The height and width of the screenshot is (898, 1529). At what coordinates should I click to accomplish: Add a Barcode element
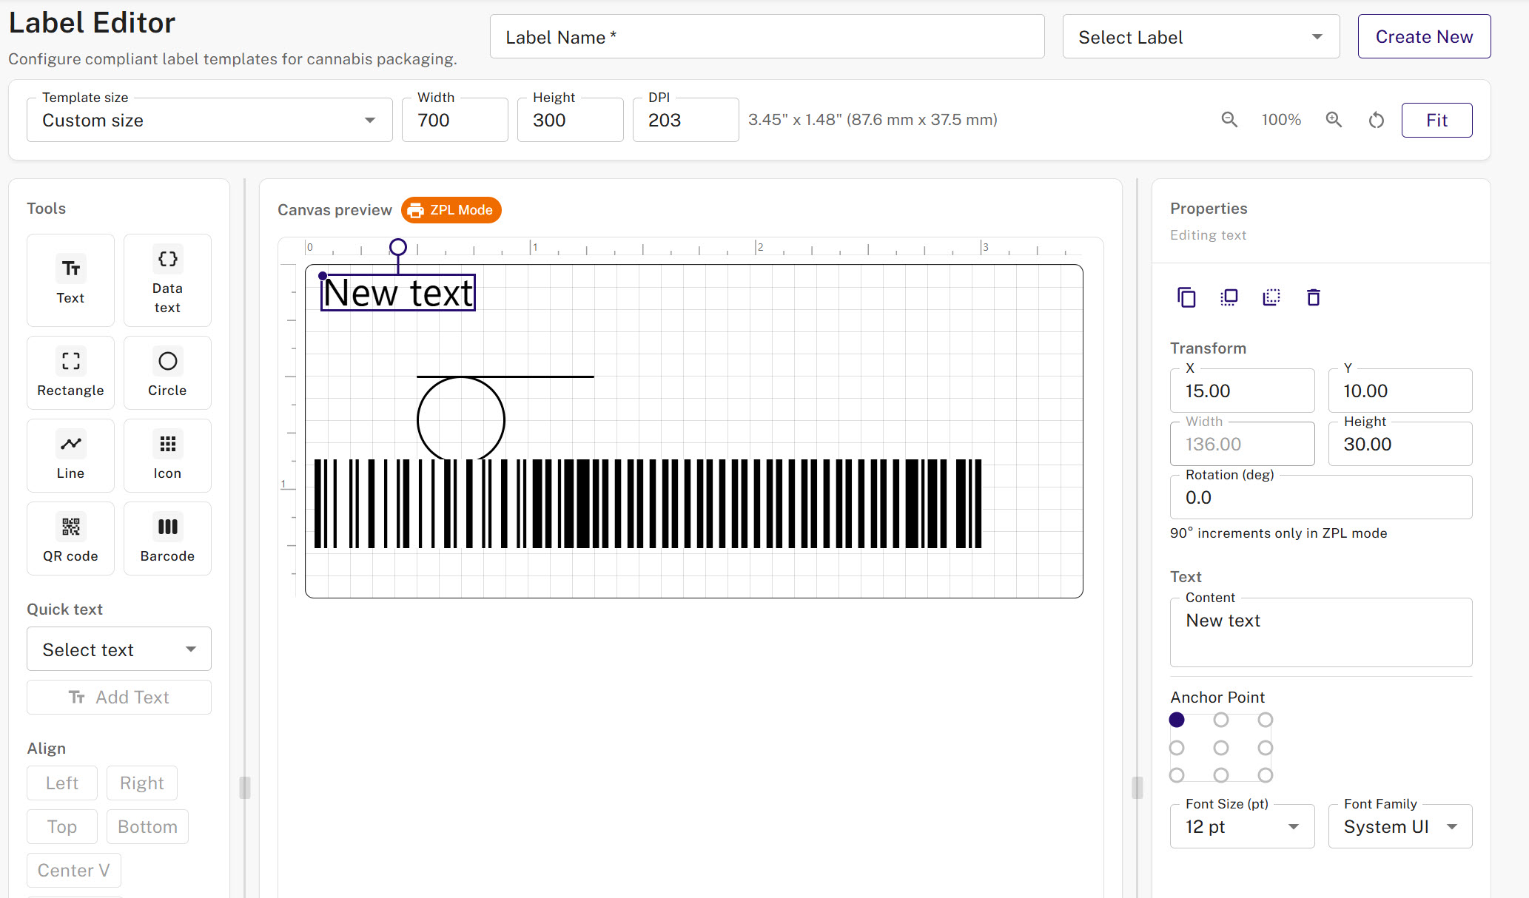(x=167, y=539)
